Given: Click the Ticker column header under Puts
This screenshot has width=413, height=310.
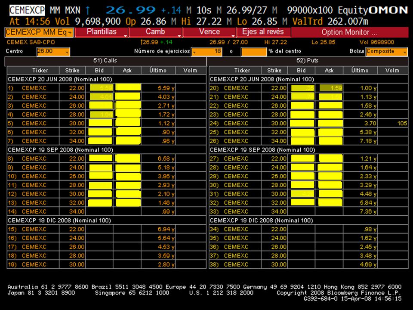Looking at the screenshot, I should (x=235, y=70).
